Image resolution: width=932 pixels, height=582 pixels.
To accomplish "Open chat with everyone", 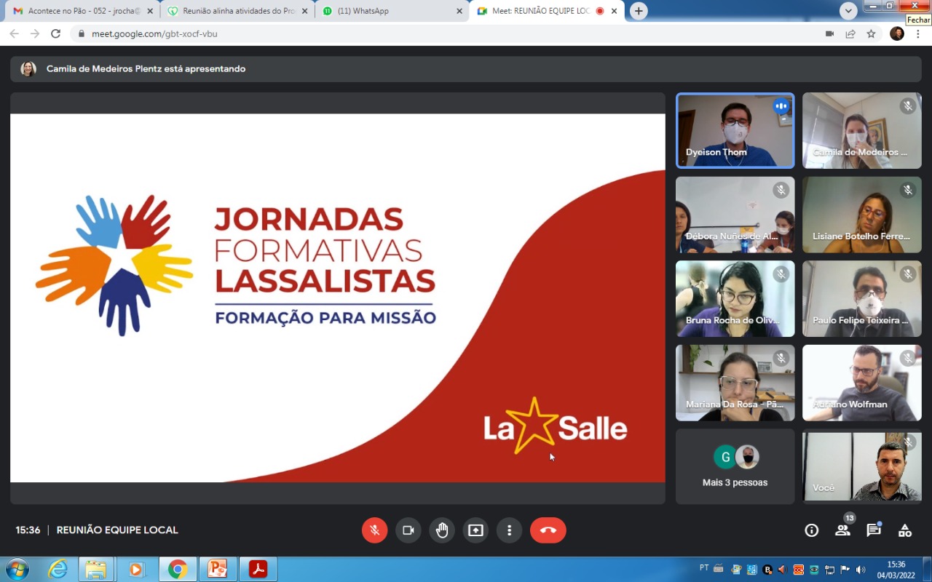I will [874, 530].
